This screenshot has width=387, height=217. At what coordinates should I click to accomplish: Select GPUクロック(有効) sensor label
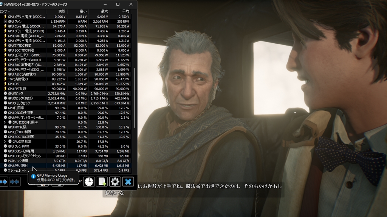click(20, 98)
